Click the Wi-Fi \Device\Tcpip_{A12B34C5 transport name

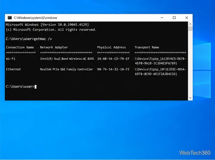click(x=160, y=61)
